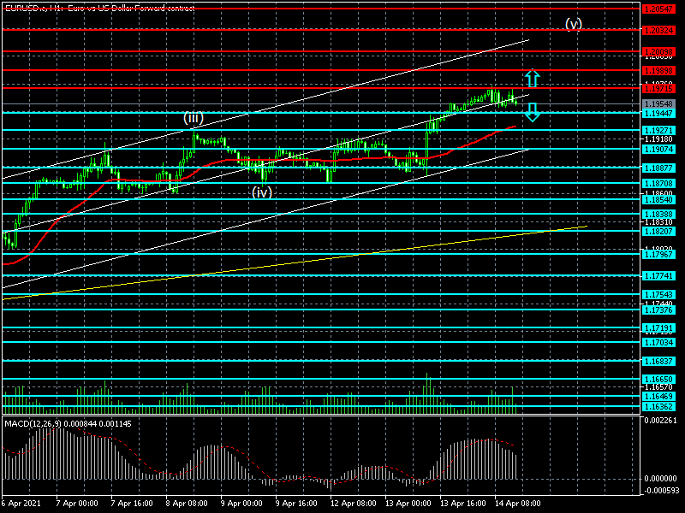Select the 1.17543 cyan price label
685x513 pixels.
[x=658, y=294]
